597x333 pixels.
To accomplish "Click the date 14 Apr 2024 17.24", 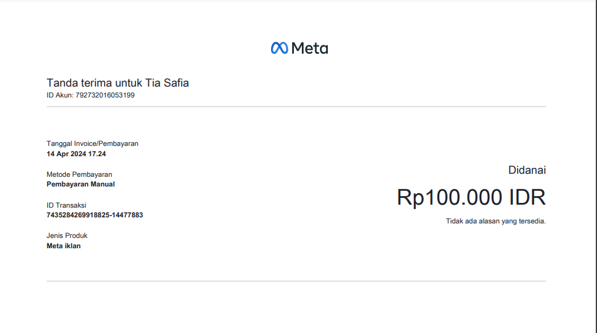I will coord(76,154).
